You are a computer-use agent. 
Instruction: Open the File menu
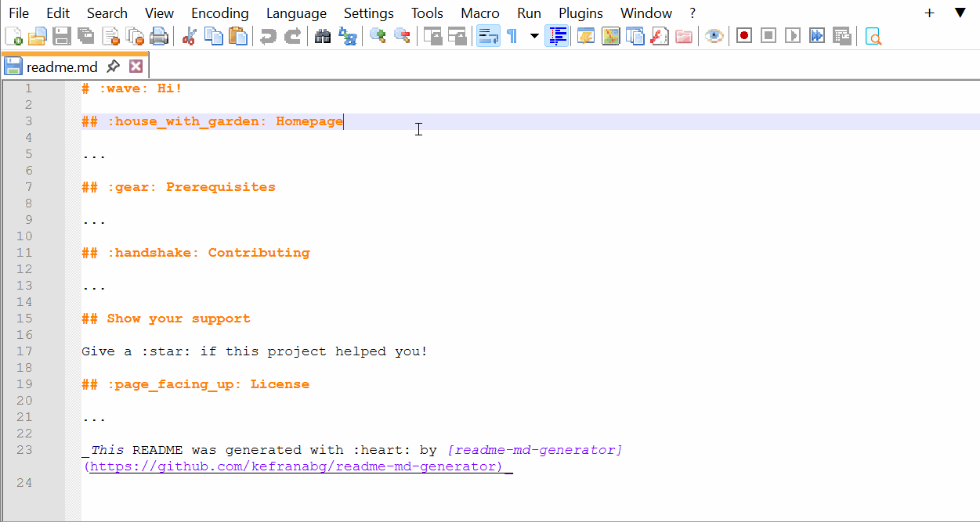tap(19, 13)
